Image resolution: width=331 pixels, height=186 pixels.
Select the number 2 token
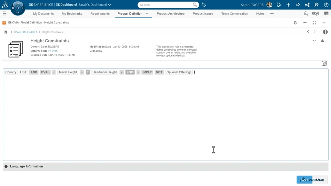pos(88,72)
